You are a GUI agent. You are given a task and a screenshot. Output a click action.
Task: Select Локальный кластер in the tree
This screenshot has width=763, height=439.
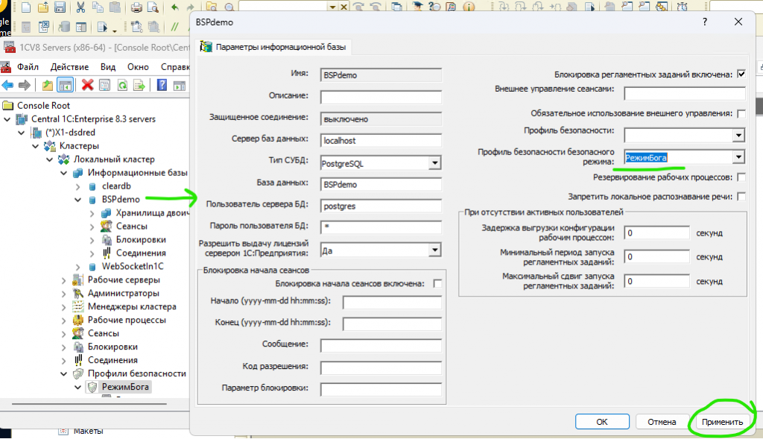(114, 160)
